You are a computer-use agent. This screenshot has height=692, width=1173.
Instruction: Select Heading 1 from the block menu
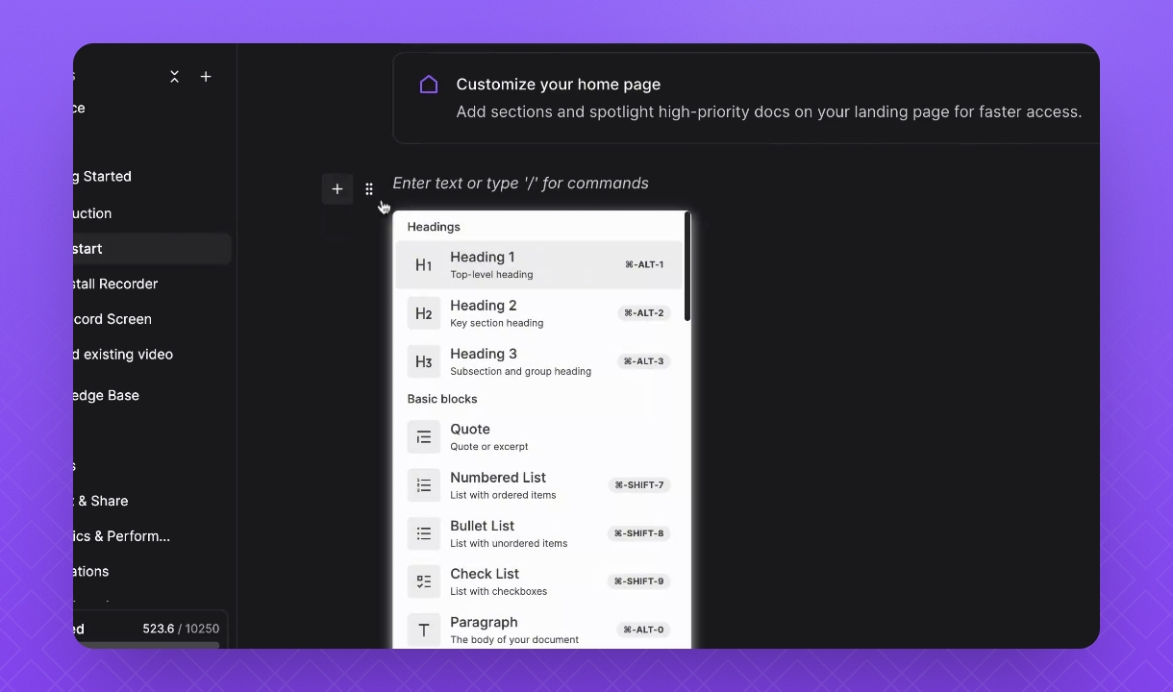pos(538,264)
